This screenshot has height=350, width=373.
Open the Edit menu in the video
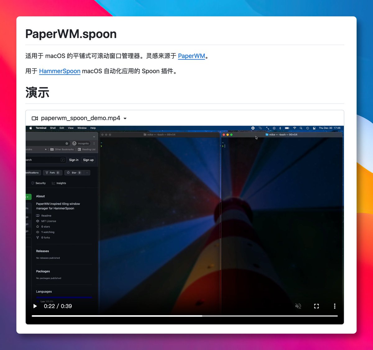tap(62, 128)
